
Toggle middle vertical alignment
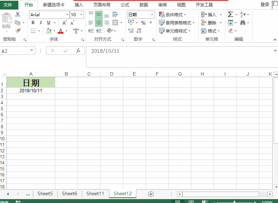pos(99,14)
